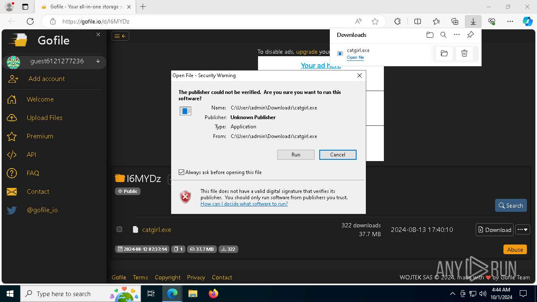Close the Gofile sidebar with the X
The width and height of the screenshot is (537, 302).
[98, 34]
